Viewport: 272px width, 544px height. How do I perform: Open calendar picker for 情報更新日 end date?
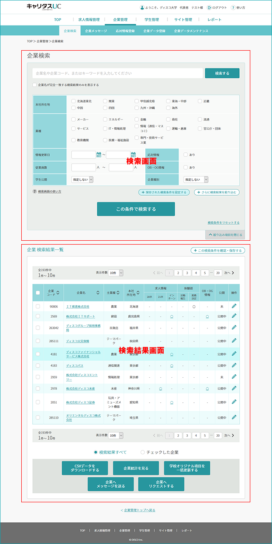tap(133, 155)
